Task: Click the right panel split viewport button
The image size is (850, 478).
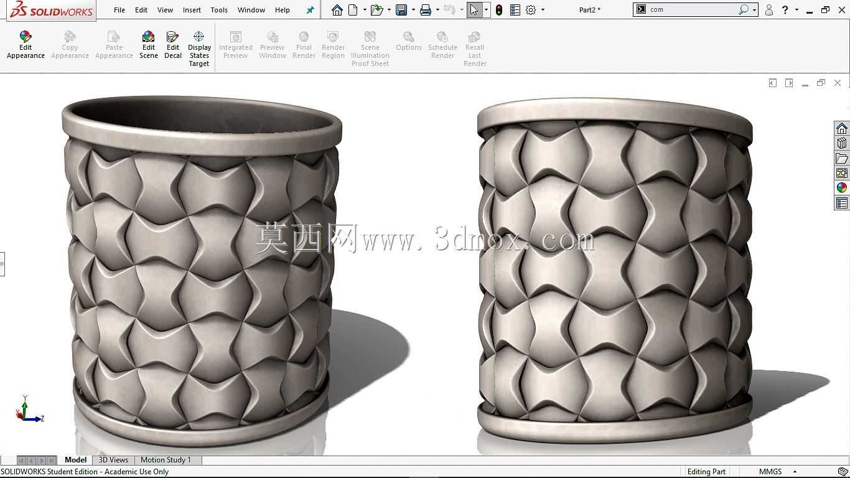Action: tap(789, 83)
